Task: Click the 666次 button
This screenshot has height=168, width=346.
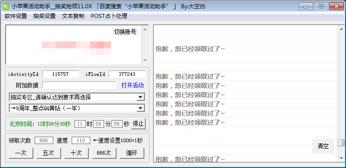Action: (x=104, y=153)
